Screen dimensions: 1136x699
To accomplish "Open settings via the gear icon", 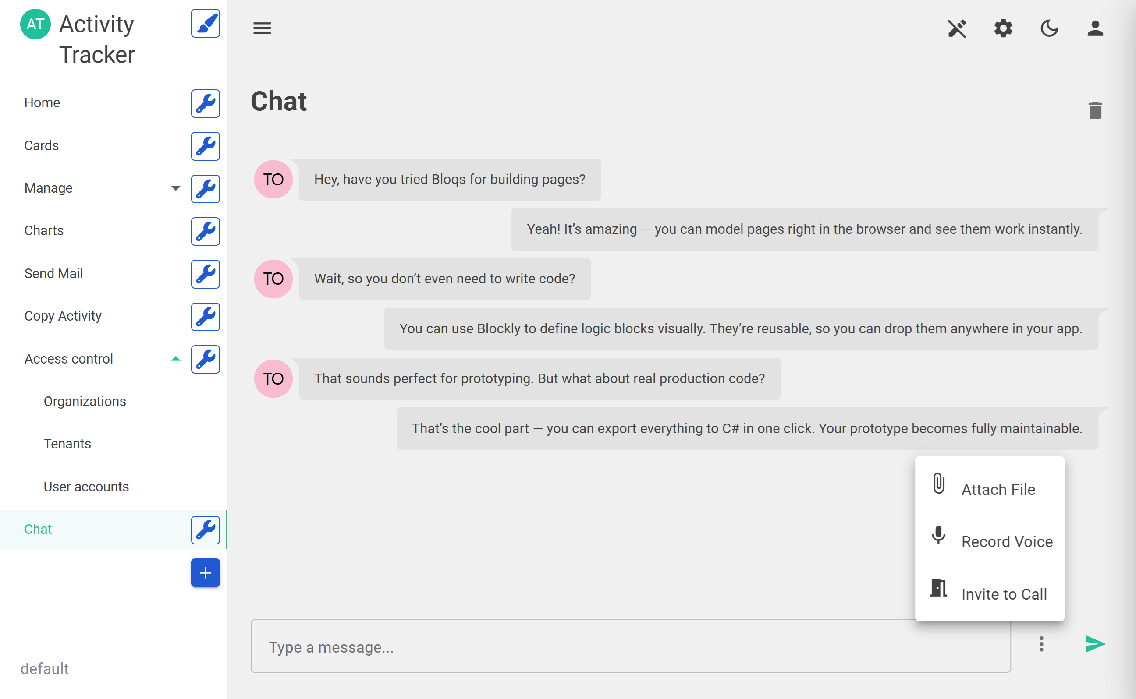I will pyautogui.click(x=1003, y=28).
